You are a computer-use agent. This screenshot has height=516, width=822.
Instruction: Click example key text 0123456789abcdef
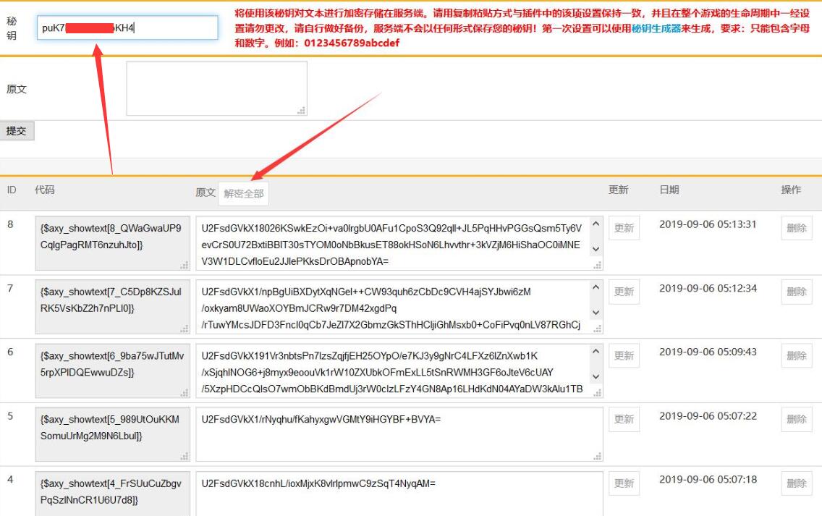[x=352, y=43]
